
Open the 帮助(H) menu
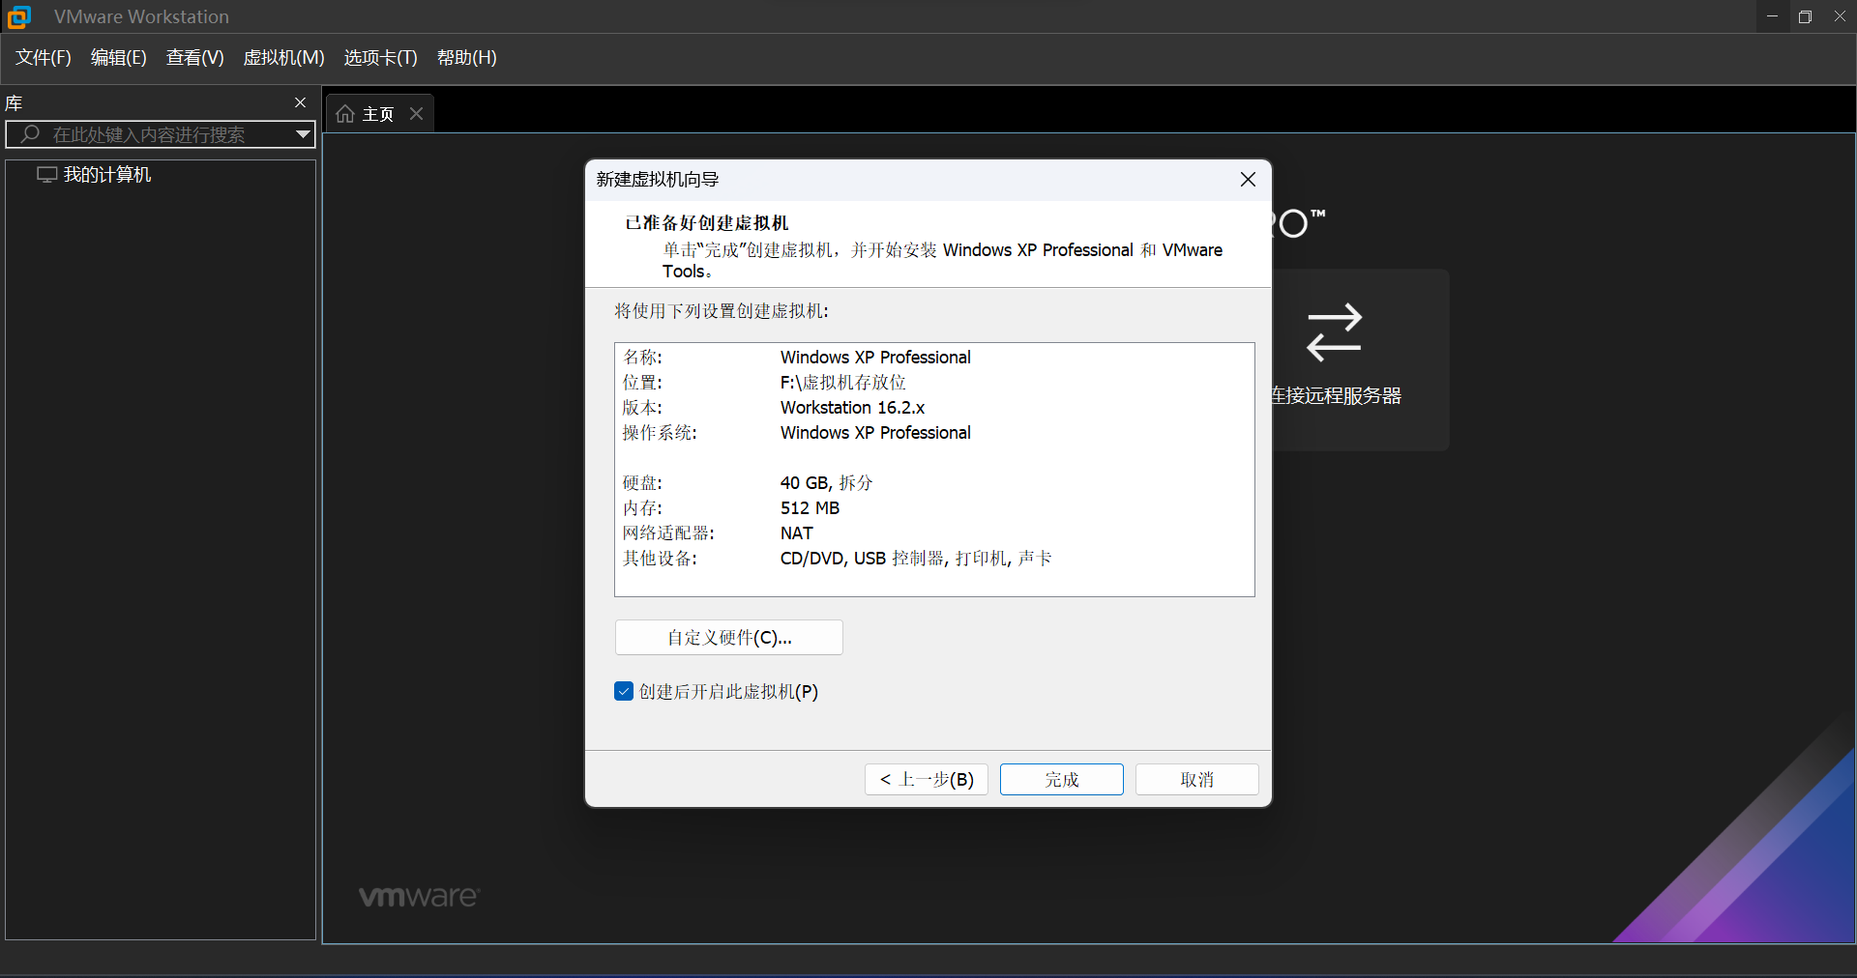click(x=467, y=58)
